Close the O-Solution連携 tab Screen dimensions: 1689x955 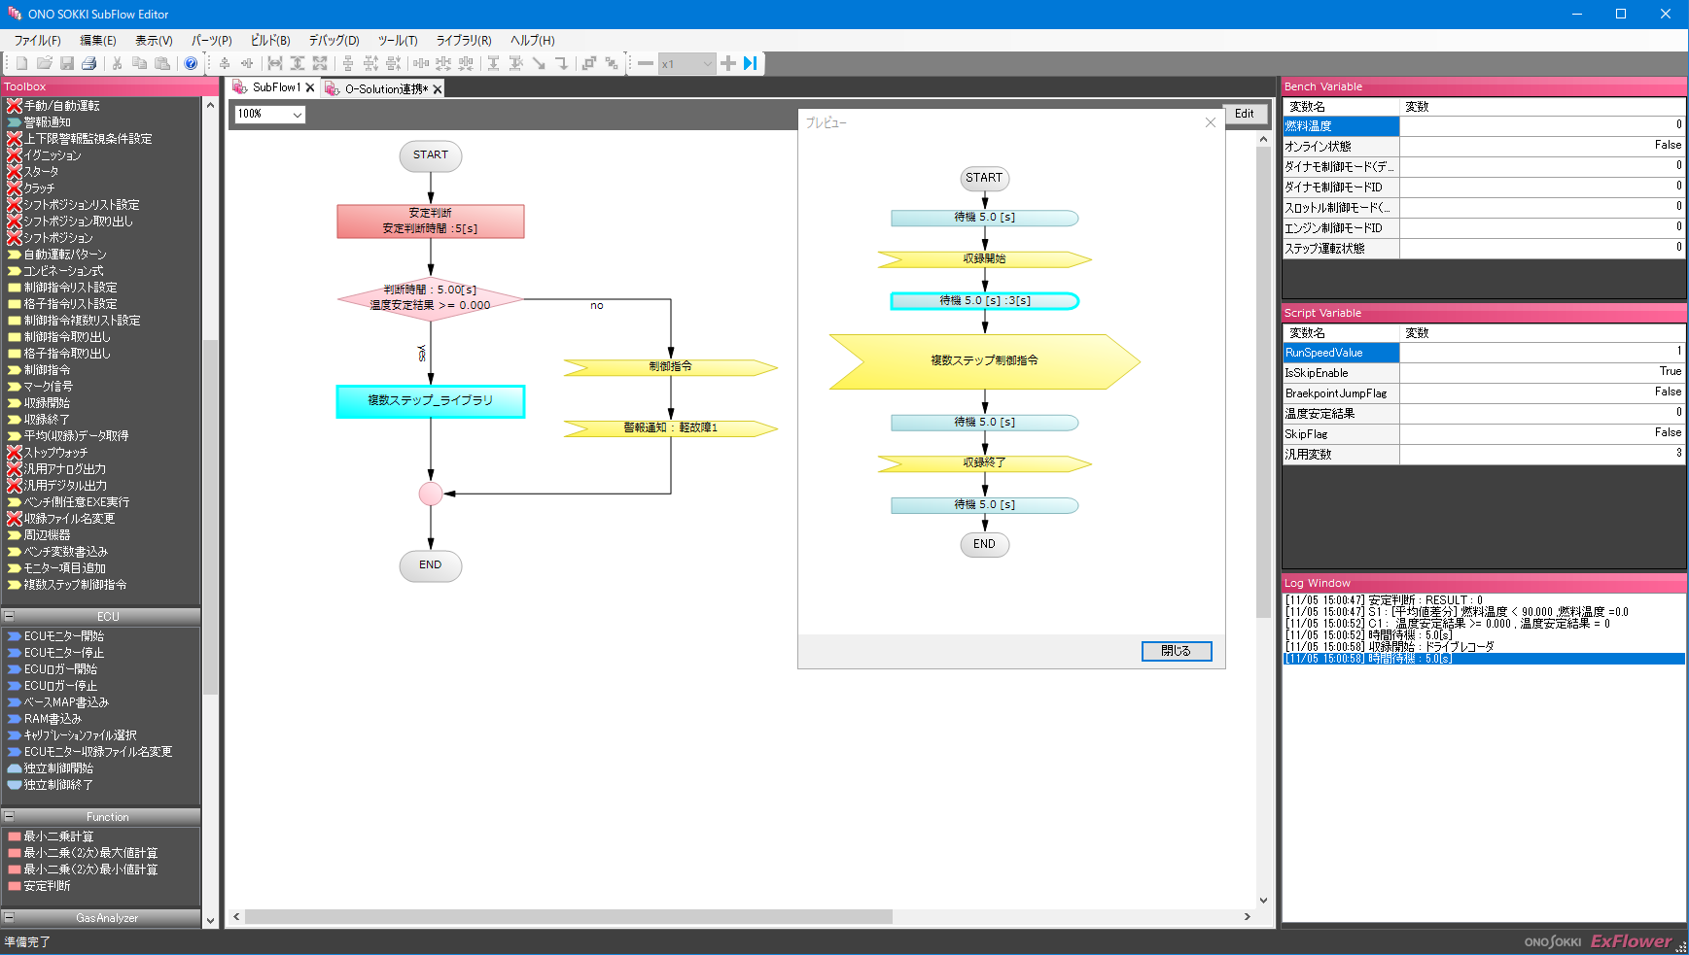[438, 88]
